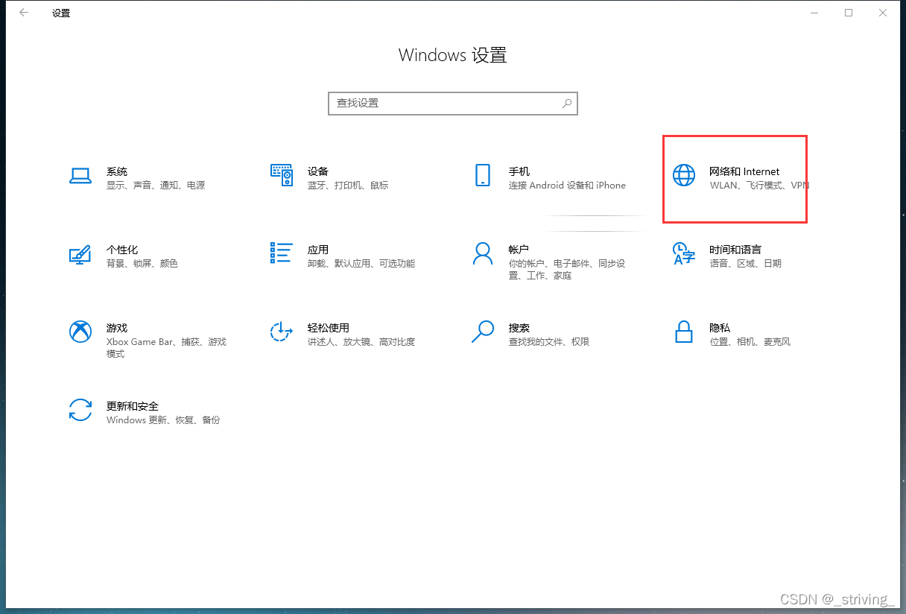
Task: Click the text Windows 更新、恢复、备份
Action: [x=163, y=420]
